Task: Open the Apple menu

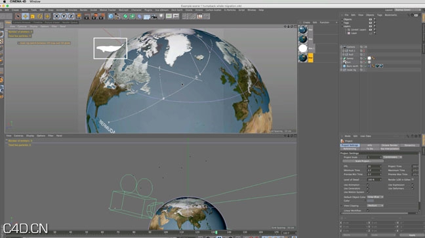Action: pos(5,1)
